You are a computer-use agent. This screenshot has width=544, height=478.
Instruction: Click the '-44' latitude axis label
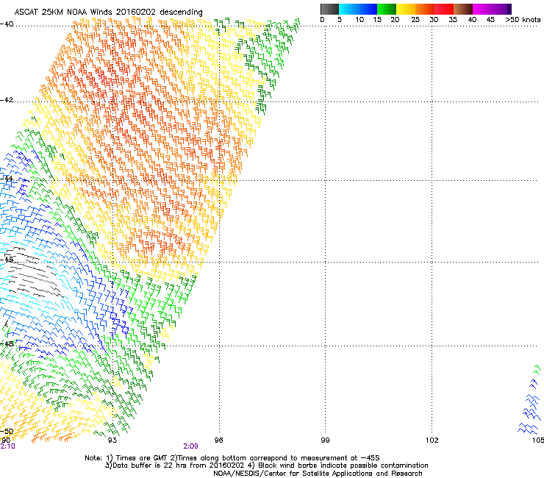click(7, 178)
